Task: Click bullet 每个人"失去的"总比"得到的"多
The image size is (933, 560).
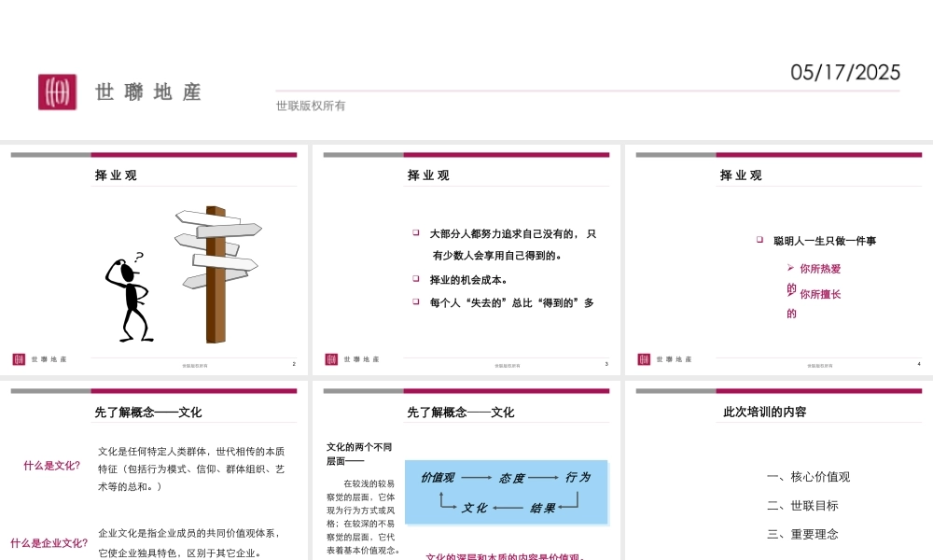Action: (511, 303)
